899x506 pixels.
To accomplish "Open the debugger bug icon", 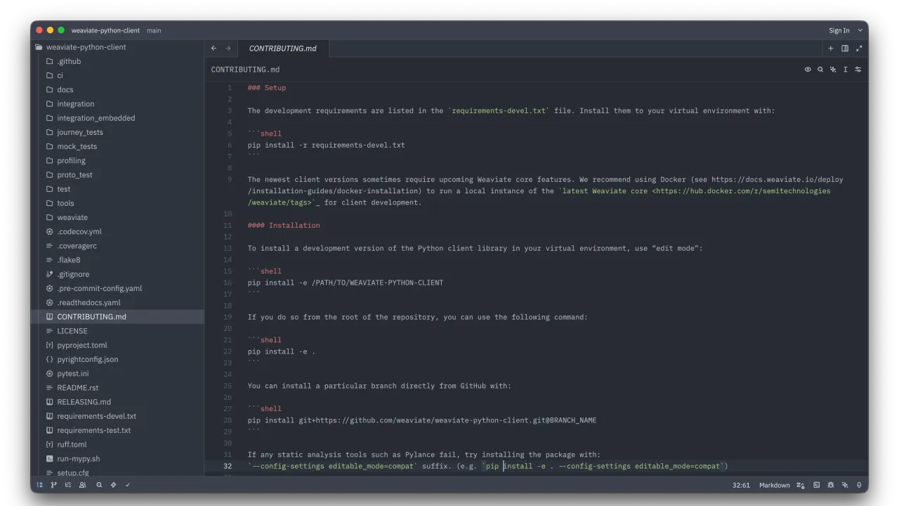I will 831,485.
